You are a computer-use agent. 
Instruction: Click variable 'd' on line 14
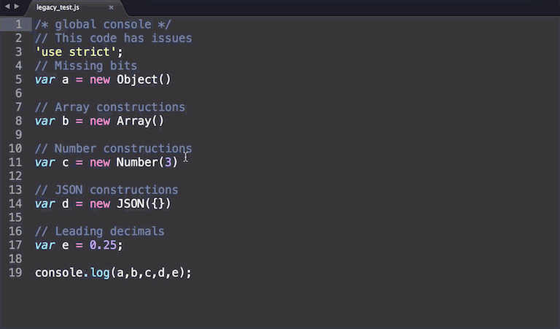[x=66, y=204]
